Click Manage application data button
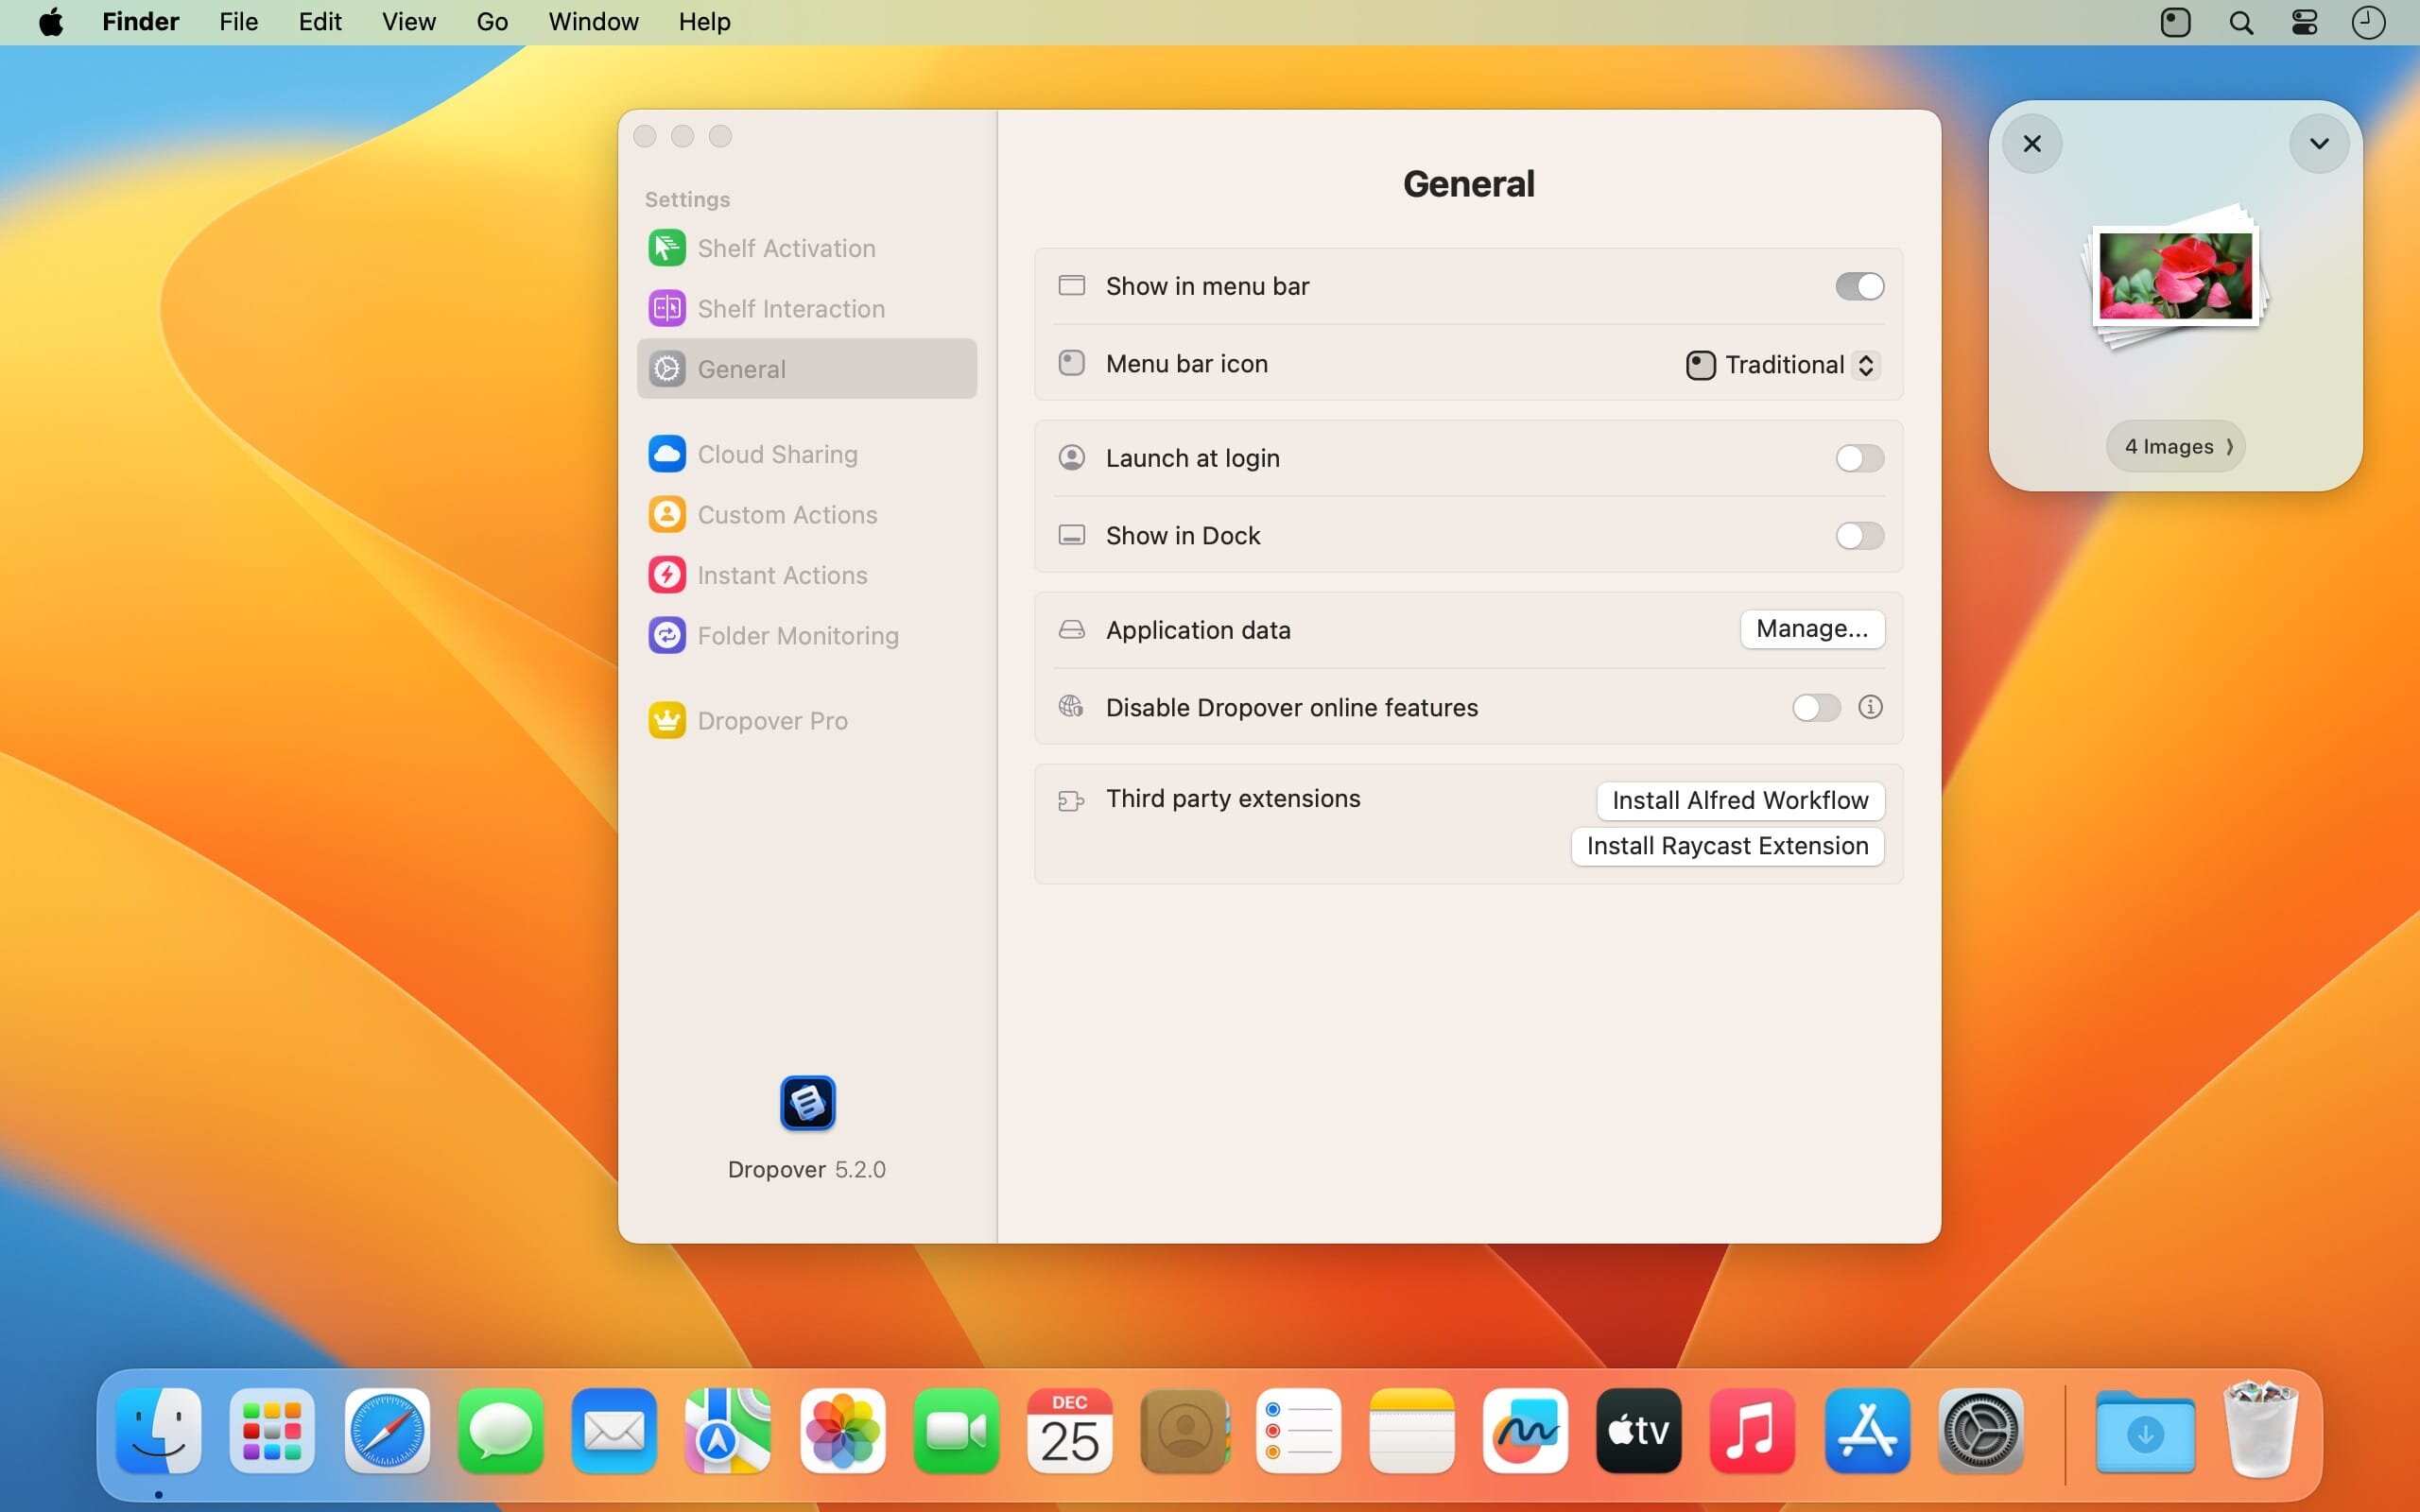 click(x=1811, y=629)
